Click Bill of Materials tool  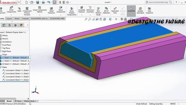point(106,10)
